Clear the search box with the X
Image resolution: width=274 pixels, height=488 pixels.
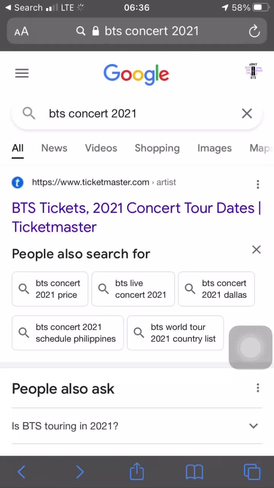point(247,113)
